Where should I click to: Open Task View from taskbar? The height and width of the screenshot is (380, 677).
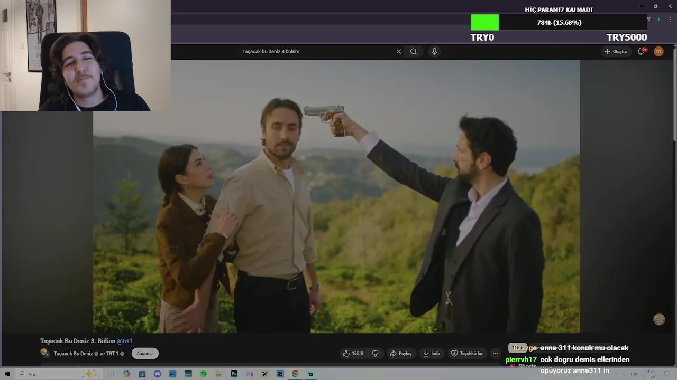[x=111, y=374]
